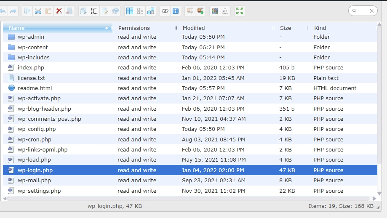Select the wp-includes folder row
Image resolution: width=387 pixels, height=218 pixels.
[190, 58]
